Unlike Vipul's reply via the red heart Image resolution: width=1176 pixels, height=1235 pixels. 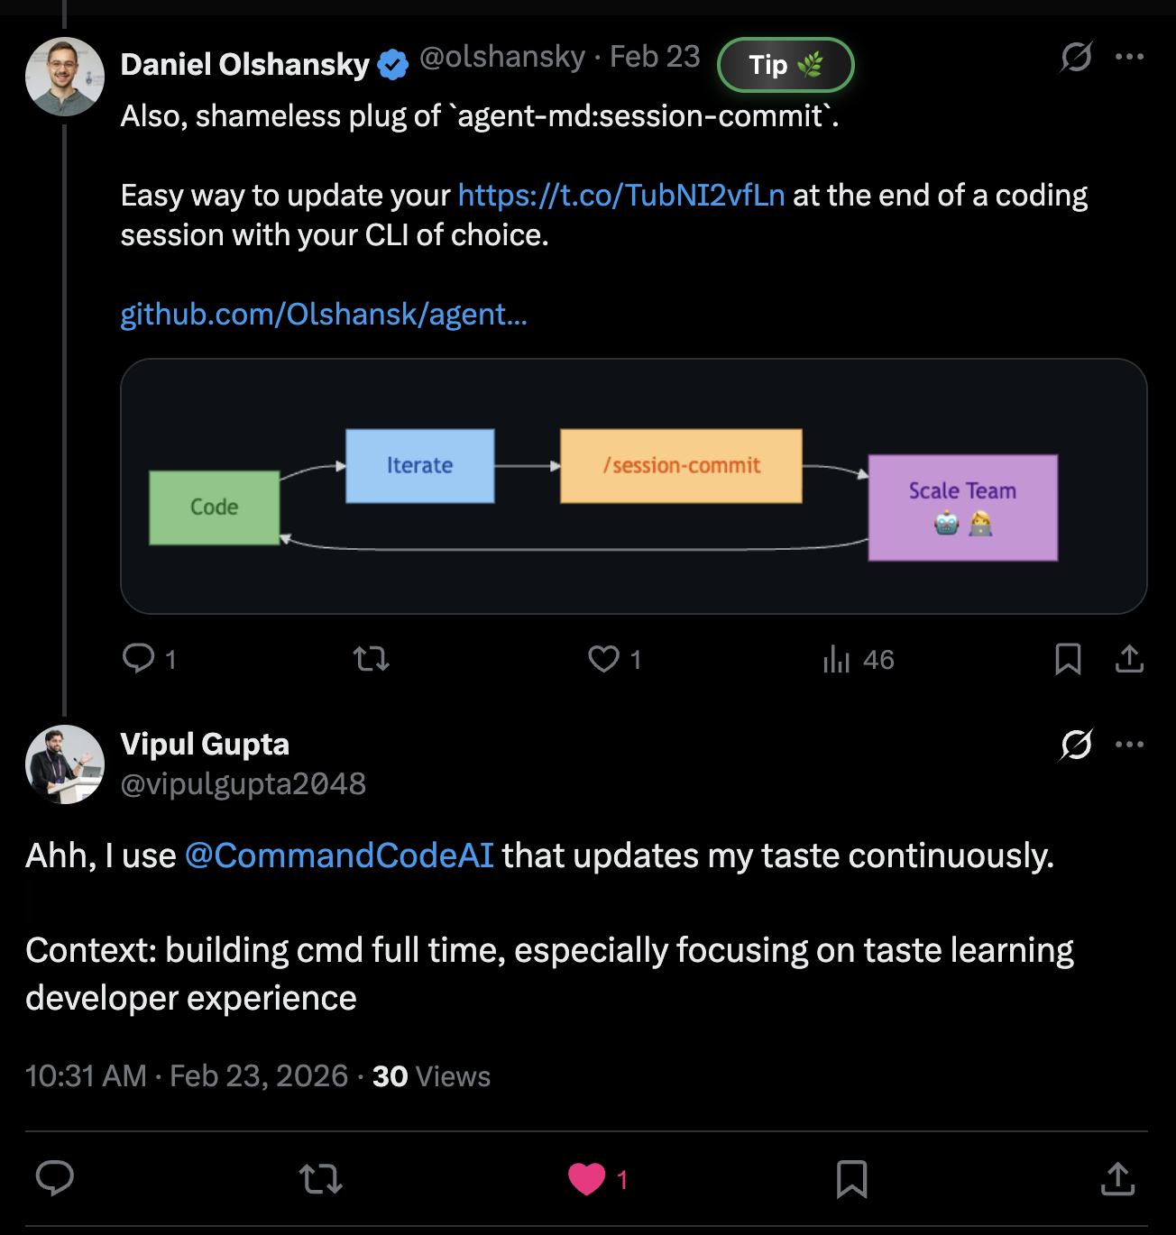click(587, 1176)
